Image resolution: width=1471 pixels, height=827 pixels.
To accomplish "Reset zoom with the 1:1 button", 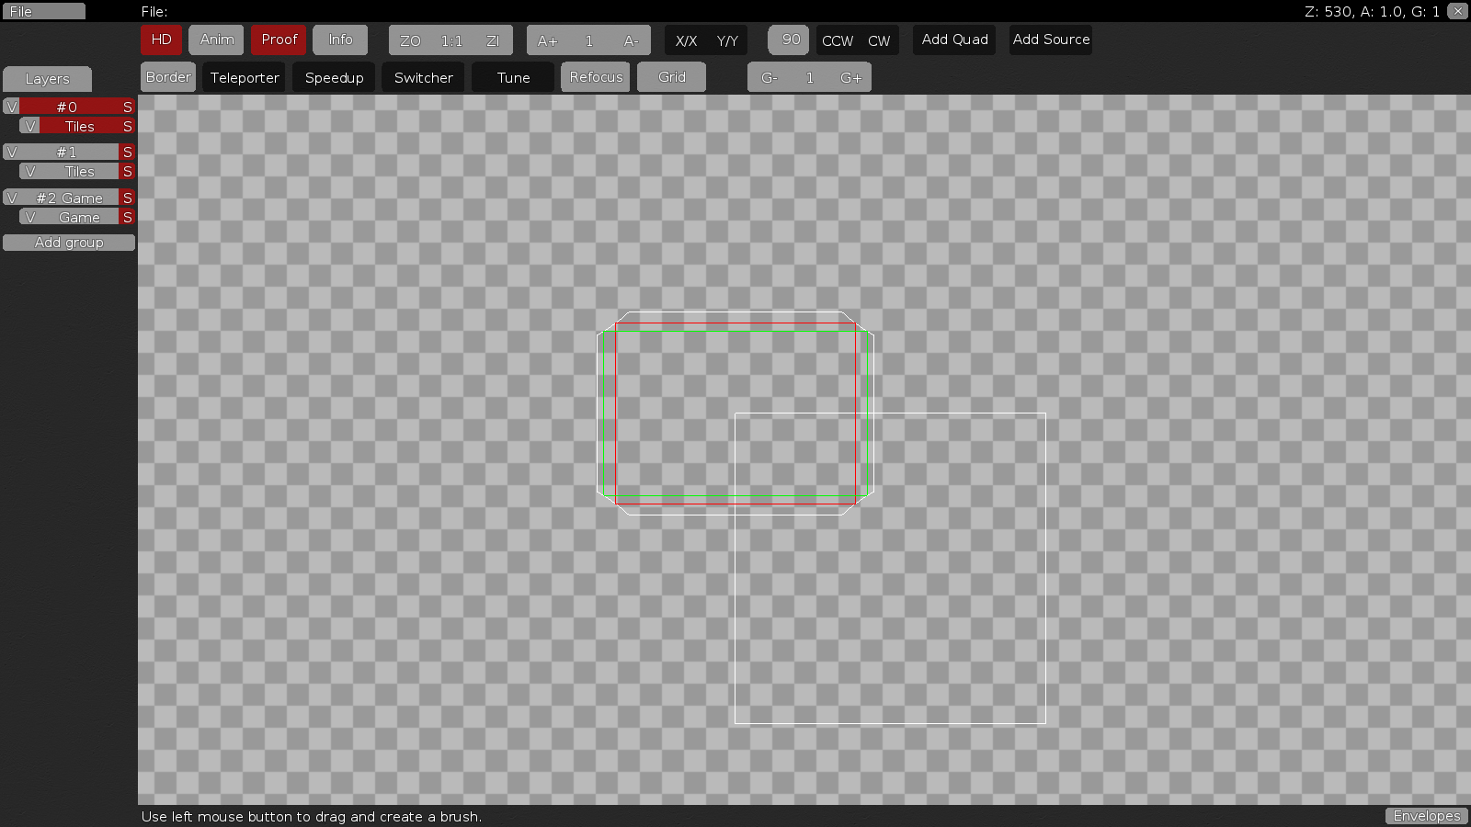I will (x=450, y=40).
